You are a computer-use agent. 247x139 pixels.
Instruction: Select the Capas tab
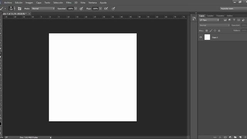[x=201, y=16]
